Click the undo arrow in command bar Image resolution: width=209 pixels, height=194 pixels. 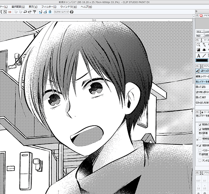(25, 12)
